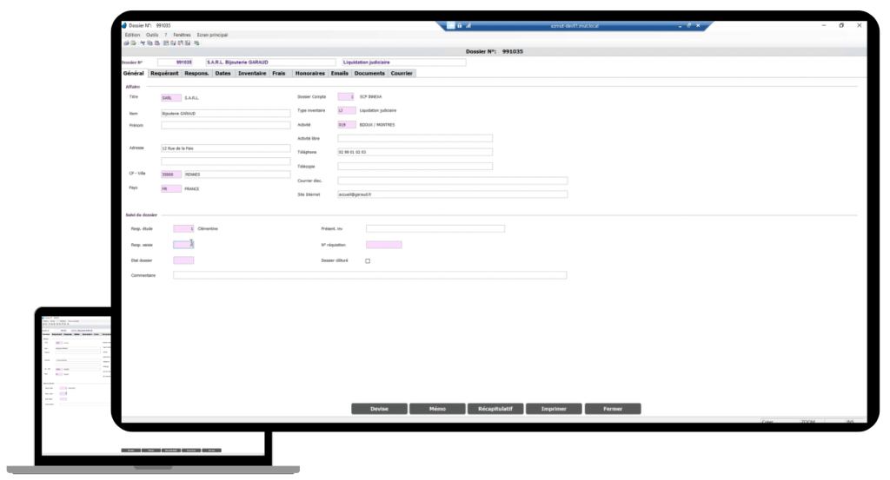890x480 pixels.
Task: Click the Site Internet field
Action: coord(452,194)
